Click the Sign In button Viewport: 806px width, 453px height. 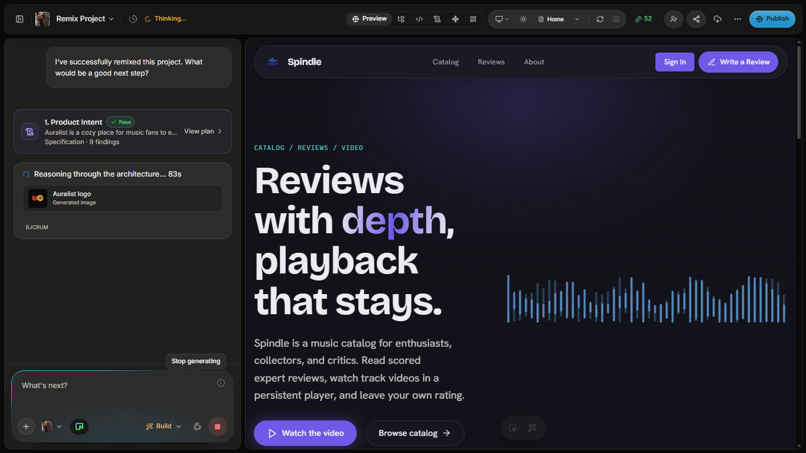[675, 62]
